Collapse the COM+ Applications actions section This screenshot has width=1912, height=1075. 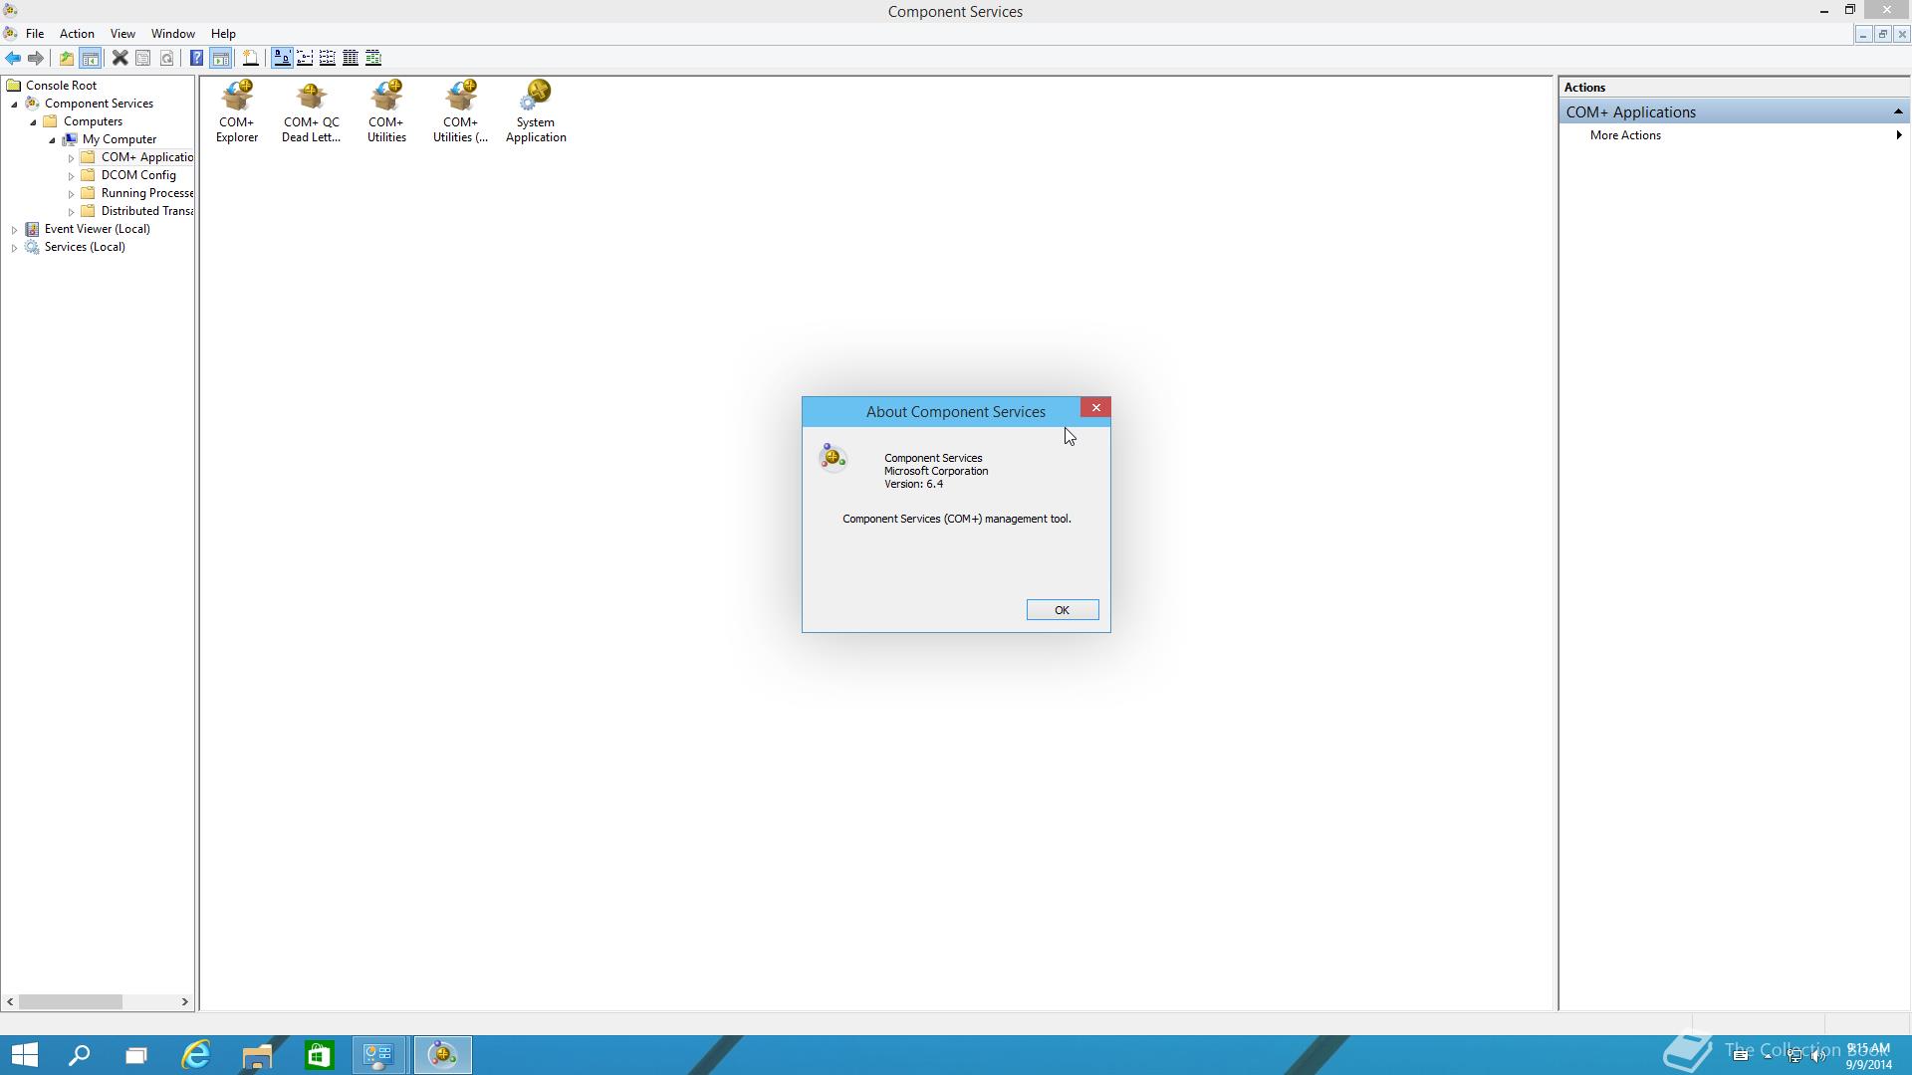click(1898, 111)
